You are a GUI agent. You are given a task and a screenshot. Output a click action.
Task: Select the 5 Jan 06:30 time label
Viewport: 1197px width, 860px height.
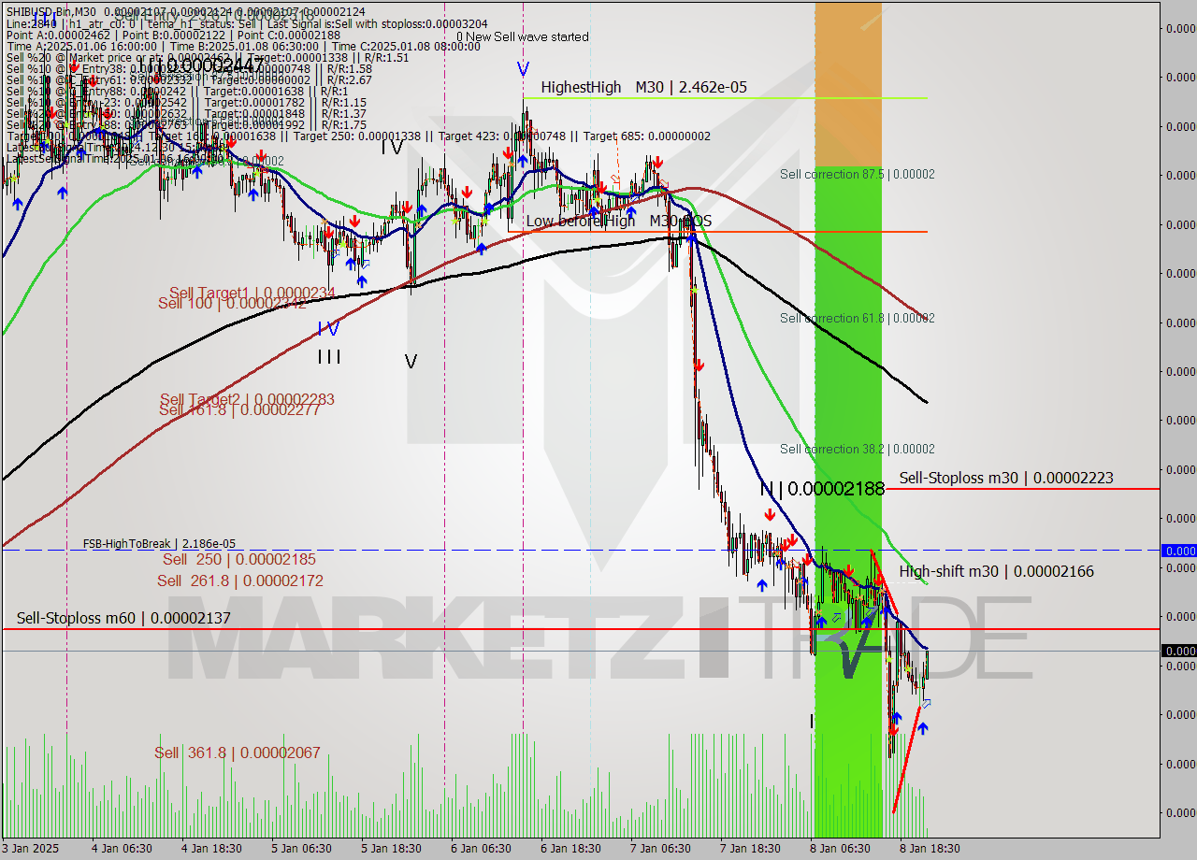tap(302, 848)
